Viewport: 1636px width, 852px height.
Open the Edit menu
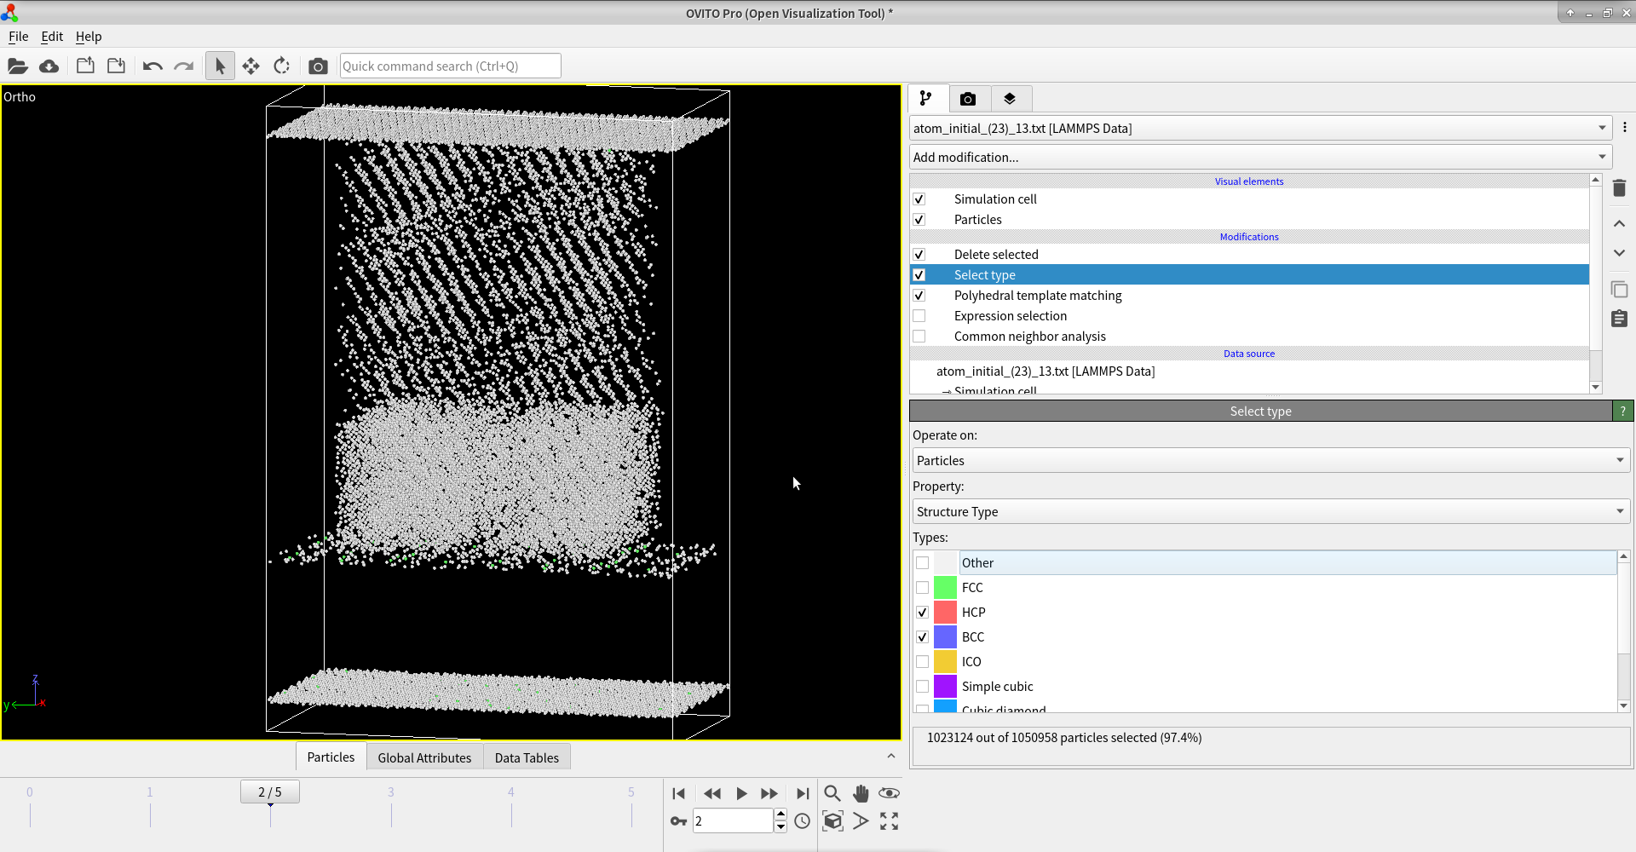point(52,37)
